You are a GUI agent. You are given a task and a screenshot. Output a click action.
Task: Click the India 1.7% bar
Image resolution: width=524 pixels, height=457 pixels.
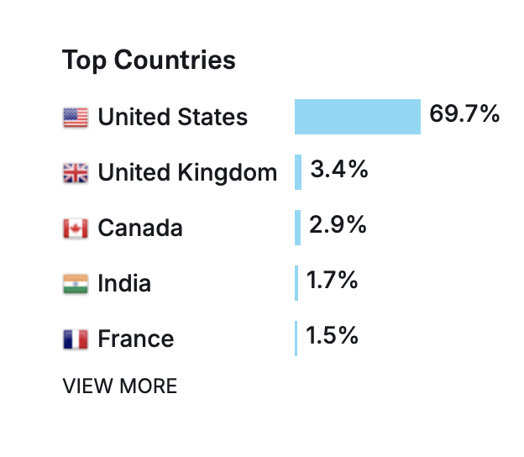pos(296,283)
